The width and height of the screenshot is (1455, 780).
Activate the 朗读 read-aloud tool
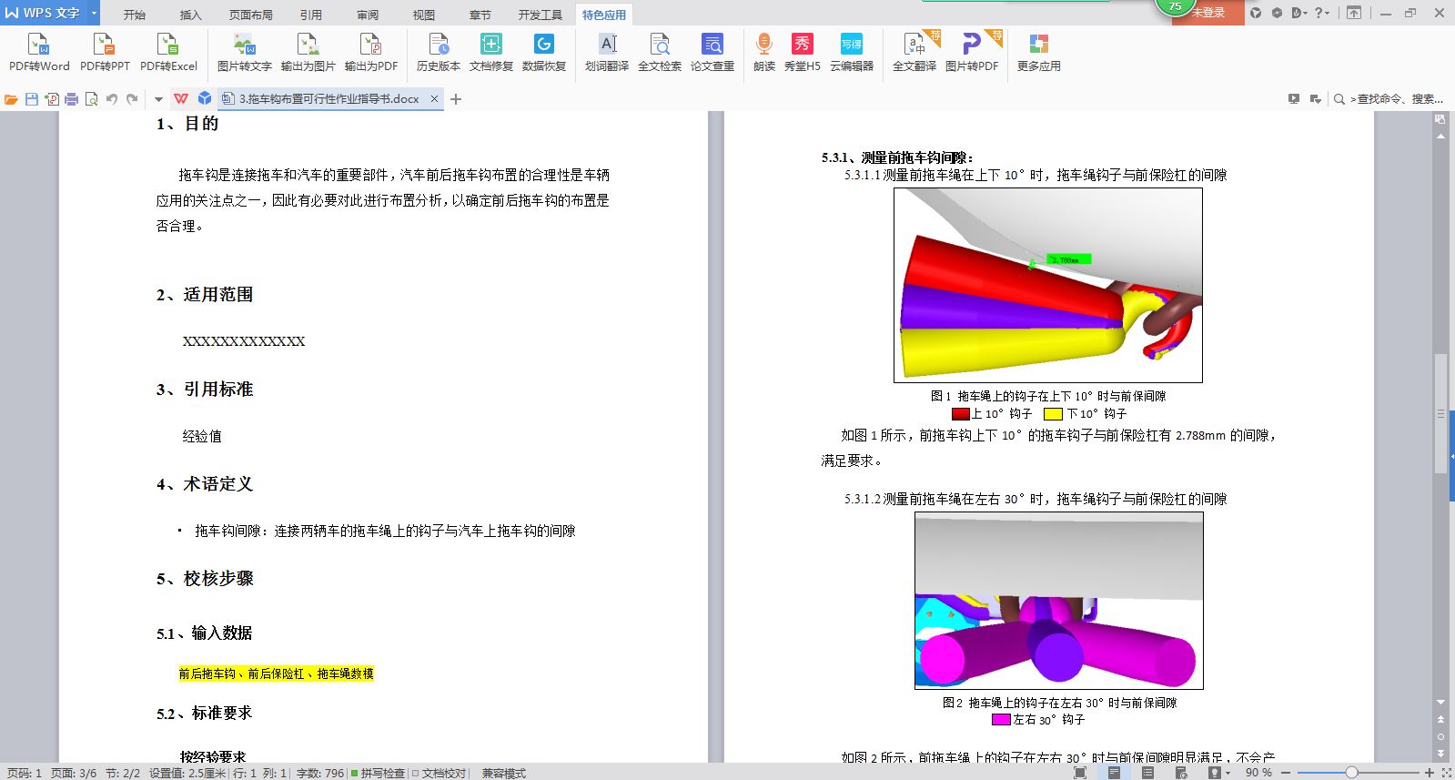coord(764,52)
